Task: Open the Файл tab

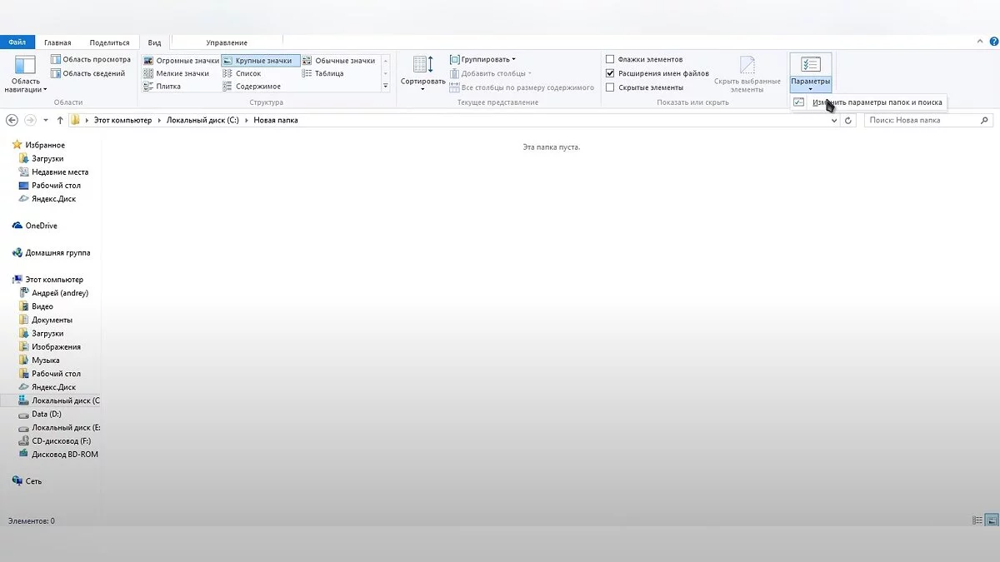Action: [17, 42]
